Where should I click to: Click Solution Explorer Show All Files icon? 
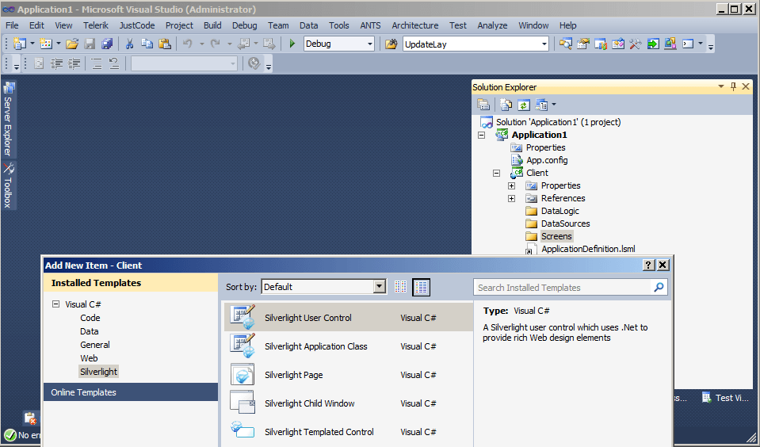(x=506, y=105)
